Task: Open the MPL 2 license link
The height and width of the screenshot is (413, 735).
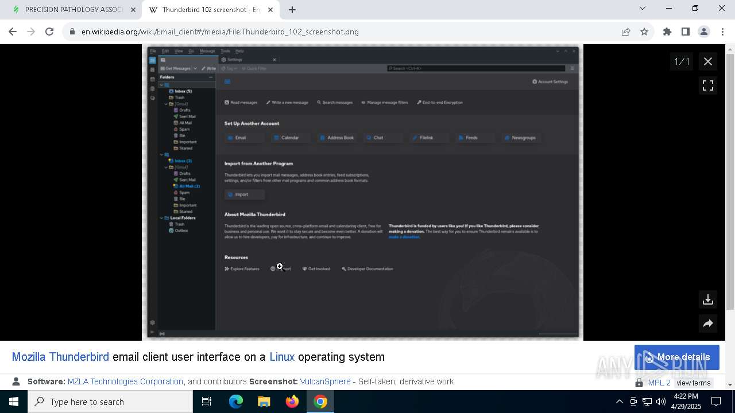Action: (x=659, y=383)
